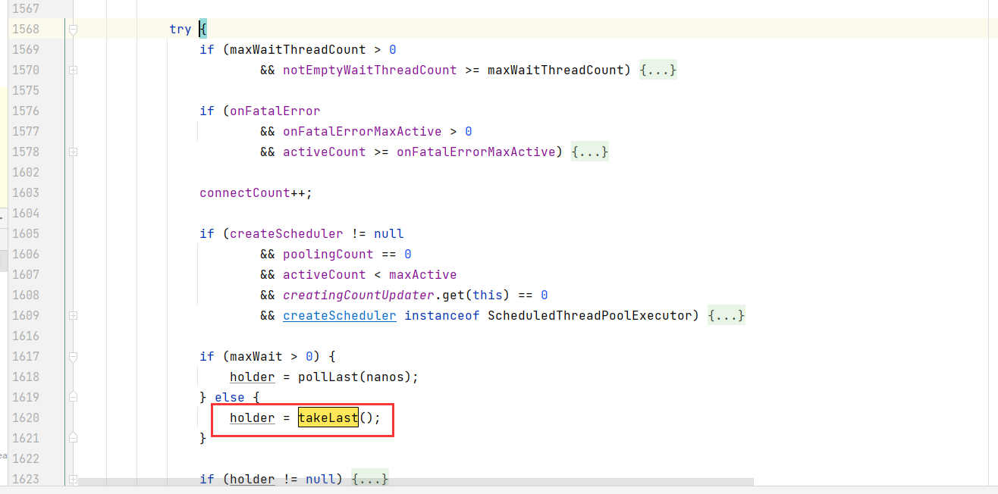Click onFatalErrorMaxActive on line 1577
998x494 pixels.
(362, 132)
